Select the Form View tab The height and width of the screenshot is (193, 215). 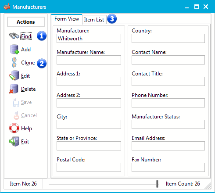click(67, 19)
